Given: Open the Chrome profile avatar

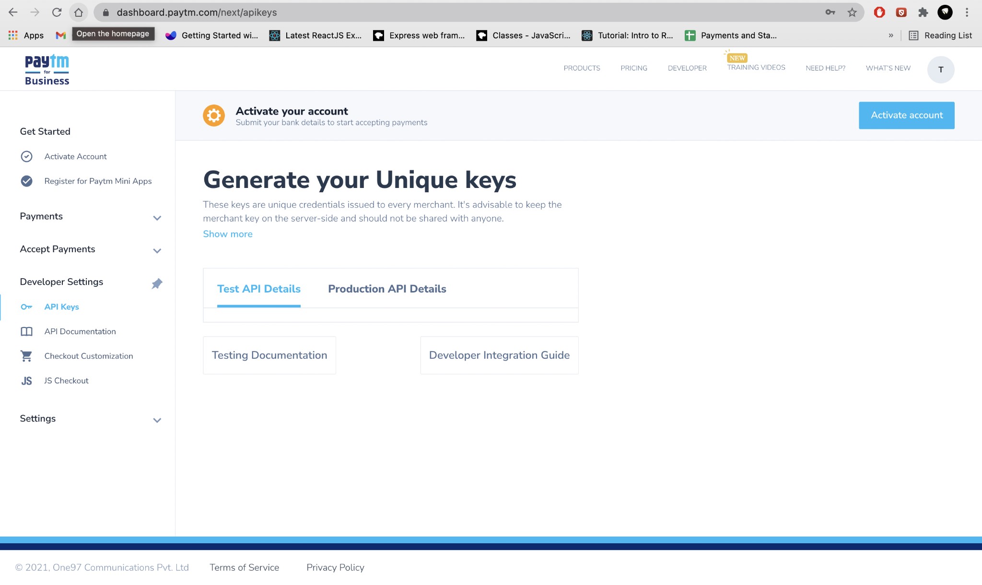Looking at the screenshot, I should click(945, 12).
